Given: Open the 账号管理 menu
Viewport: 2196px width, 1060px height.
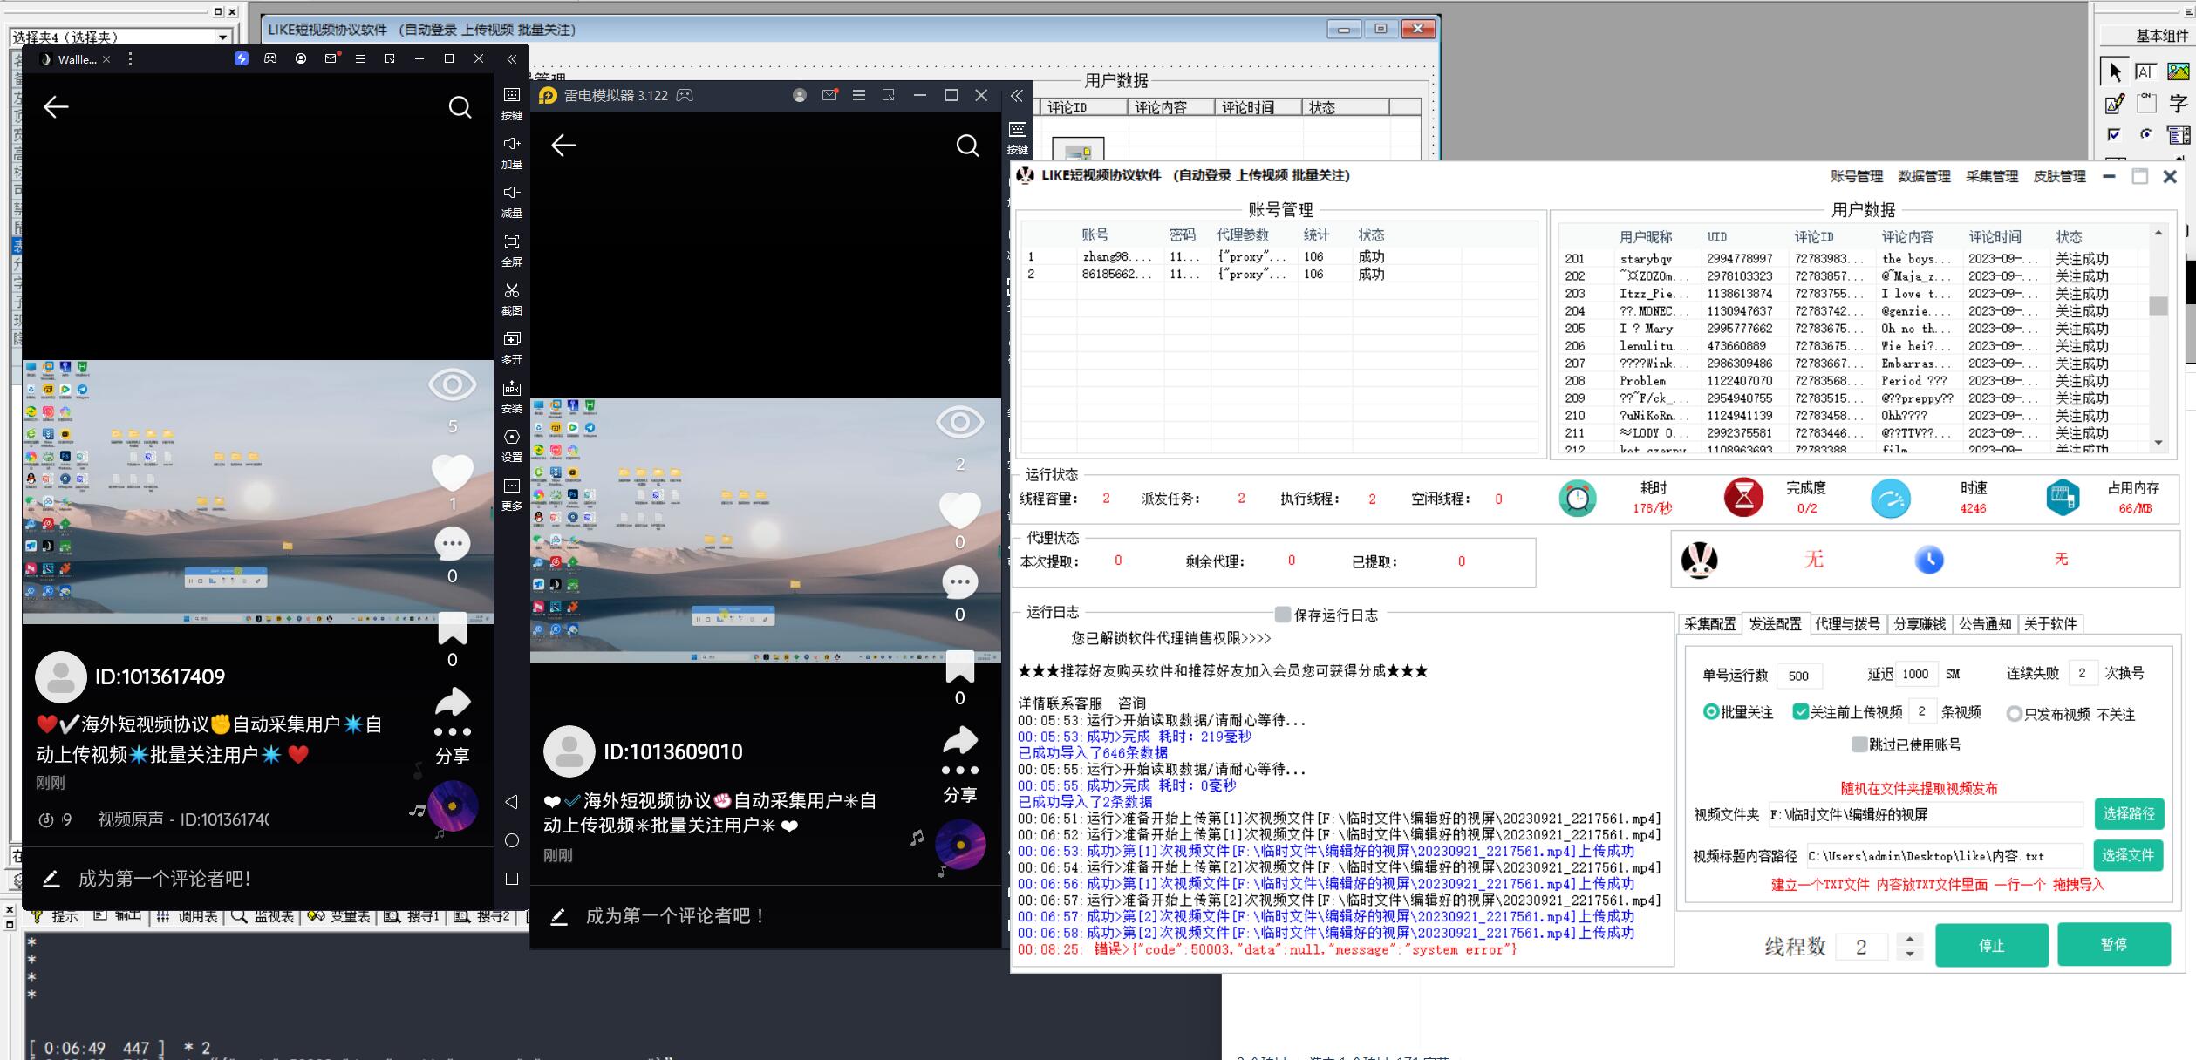Looking at the screenshot, I should 1856,176.
